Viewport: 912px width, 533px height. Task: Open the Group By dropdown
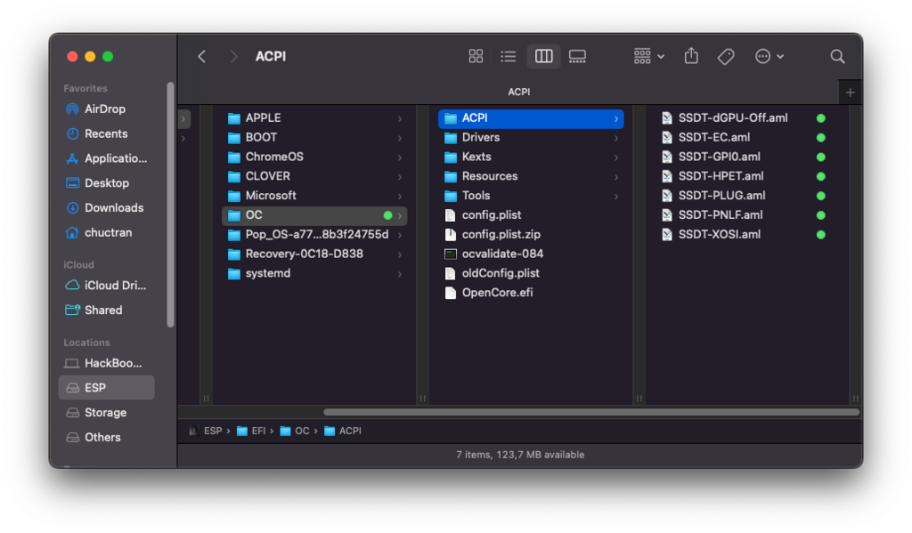[648, 56]
